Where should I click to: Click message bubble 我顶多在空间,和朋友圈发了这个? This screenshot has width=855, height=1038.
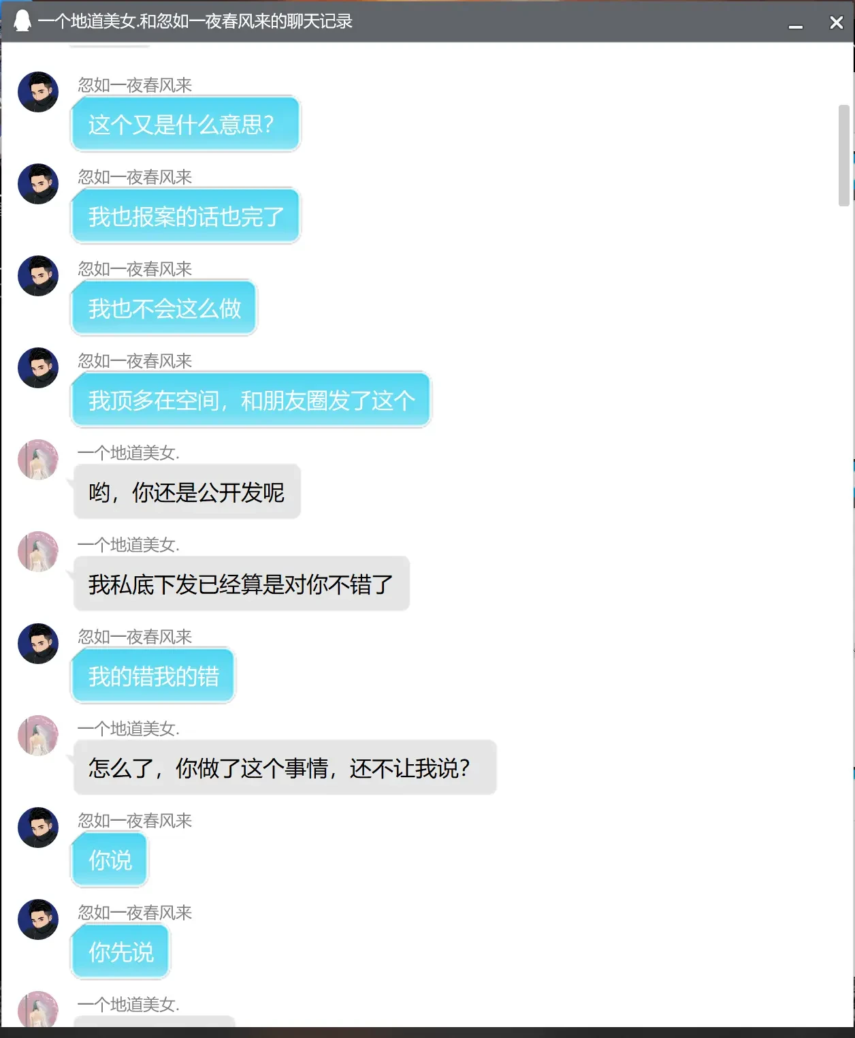point(251,400)
